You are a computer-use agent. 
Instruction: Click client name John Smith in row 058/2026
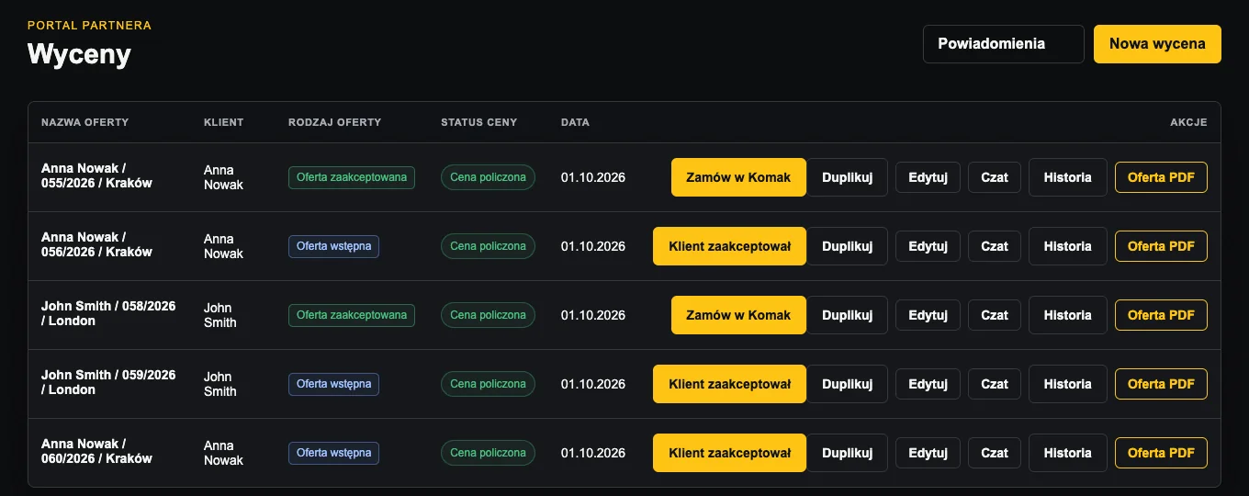(220, 315)
